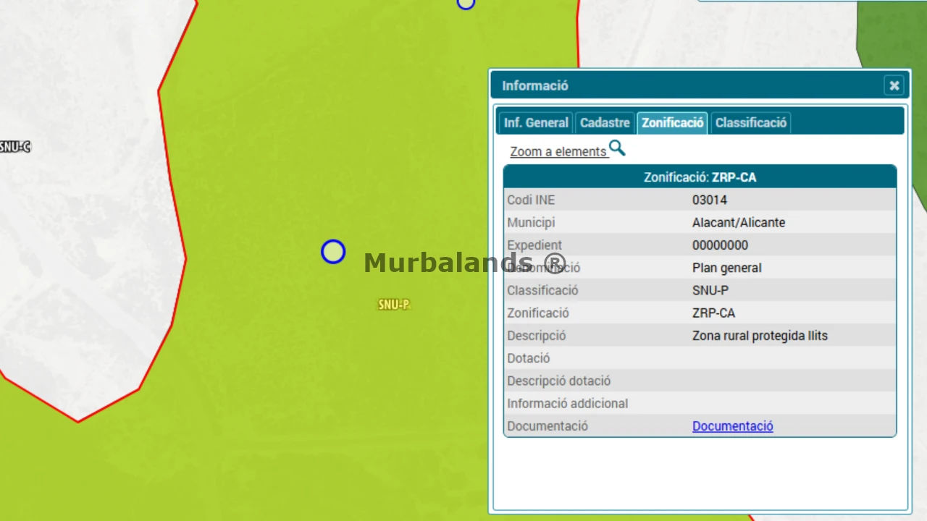The image size is (927, 521).
Task: Click the partial blue circle at the map's top edge
Action: tap(466, 3)
